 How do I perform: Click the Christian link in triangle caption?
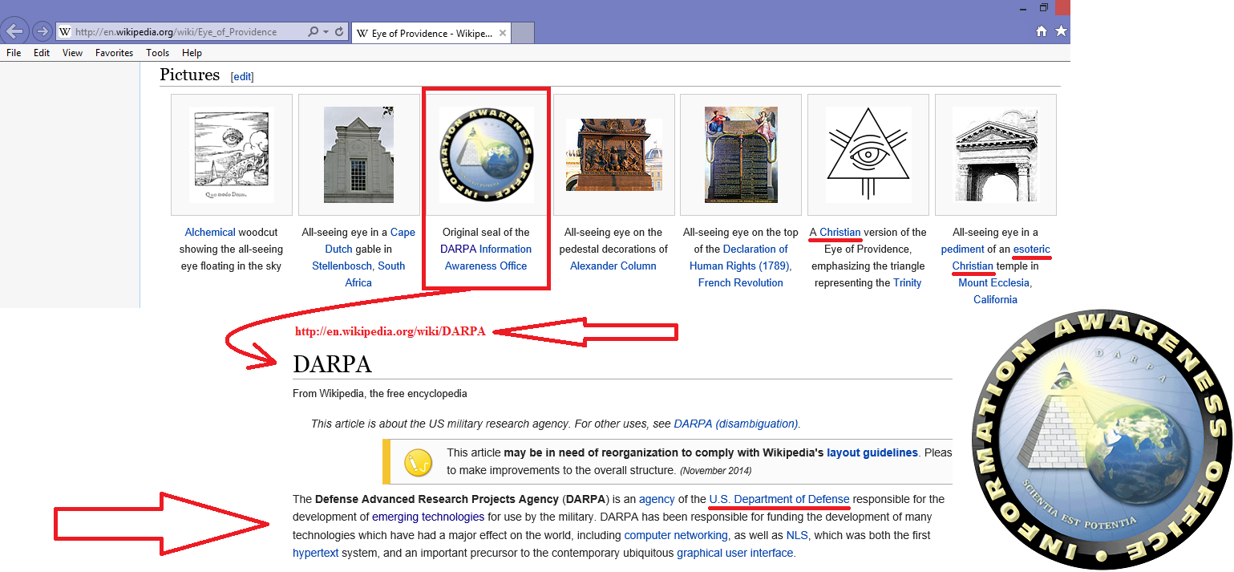tap(840, 233)
